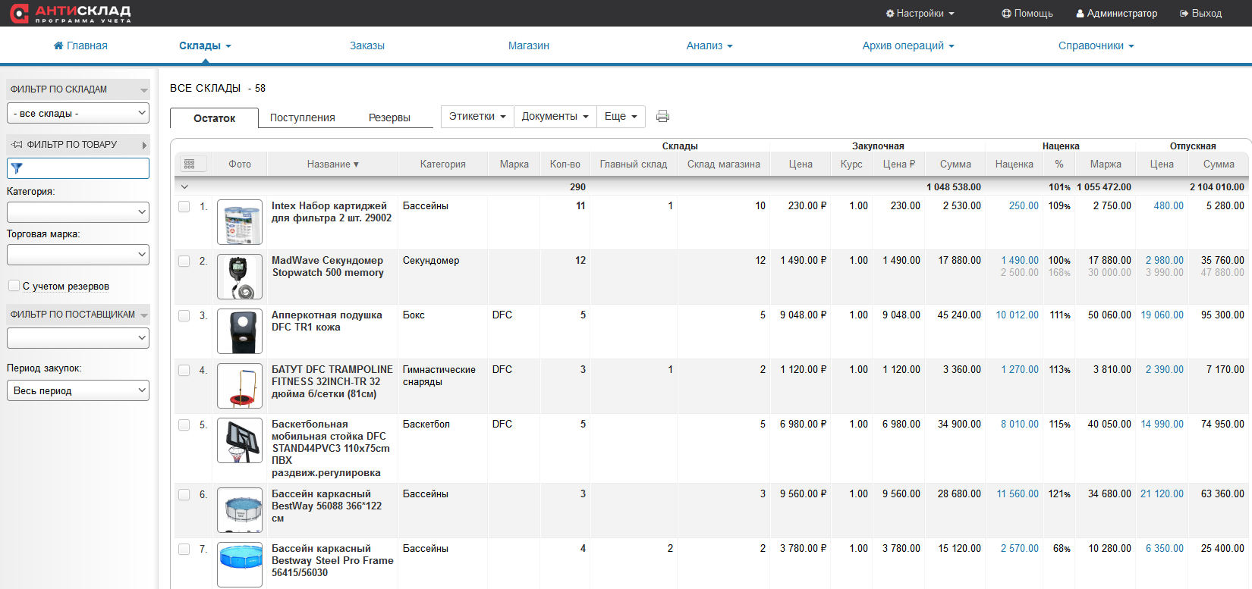Image resolution: width=1252 pixels, height=589 pixels.
Task: Click the Гимнастические снаряды category cell
Action: click(439, 375)
